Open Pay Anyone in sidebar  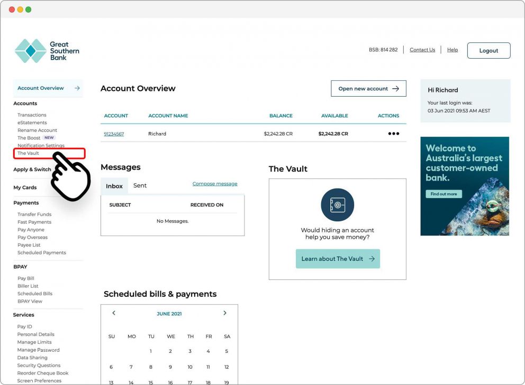click(31, 230)
